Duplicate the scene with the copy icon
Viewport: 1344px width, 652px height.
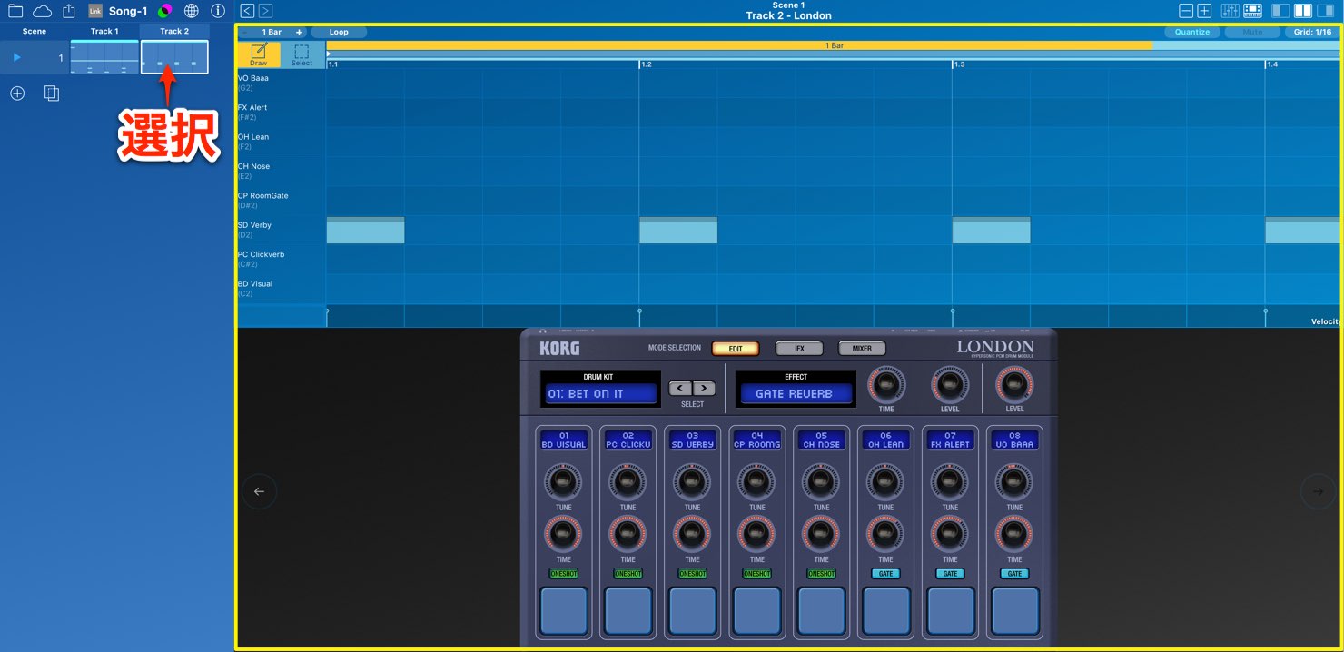tap(52, 94)
